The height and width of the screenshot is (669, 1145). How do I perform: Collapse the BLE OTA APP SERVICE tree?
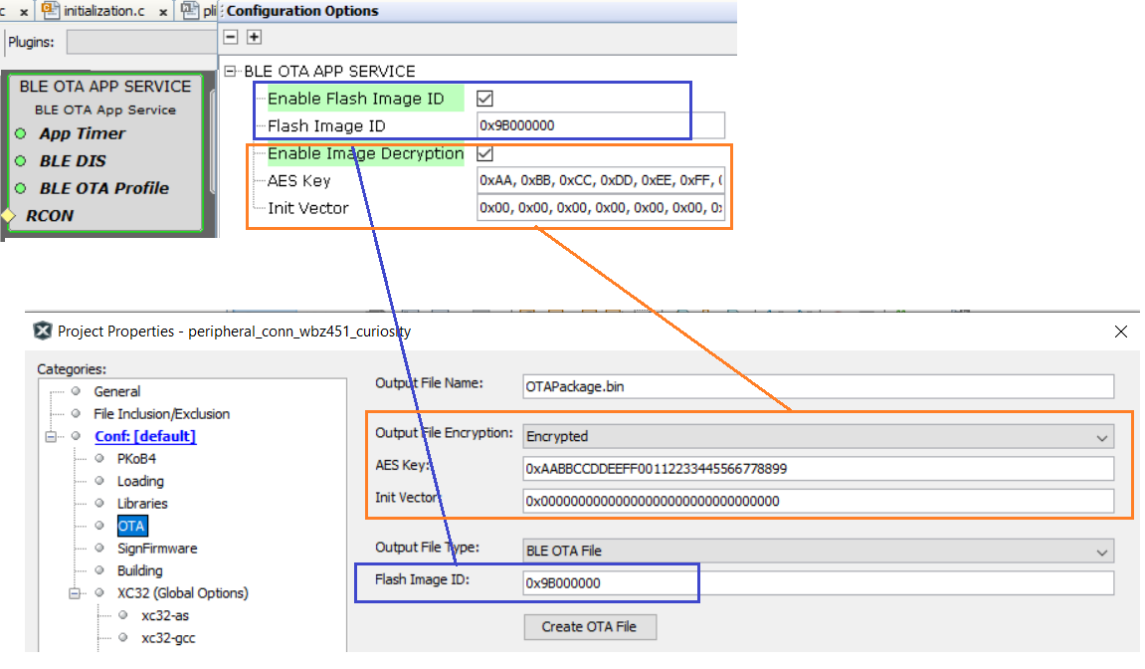232,72
